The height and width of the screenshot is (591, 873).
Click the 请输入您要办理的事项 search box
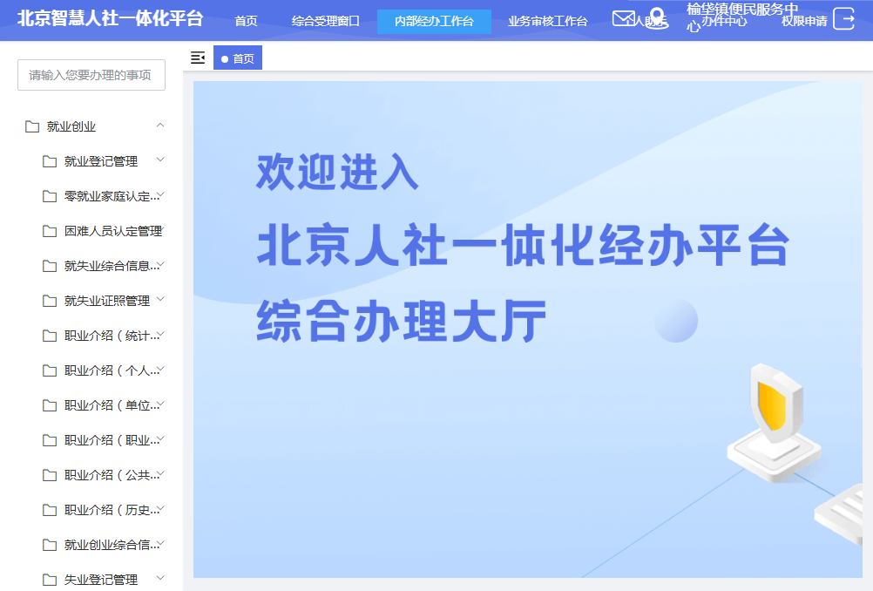pos(91,74)
